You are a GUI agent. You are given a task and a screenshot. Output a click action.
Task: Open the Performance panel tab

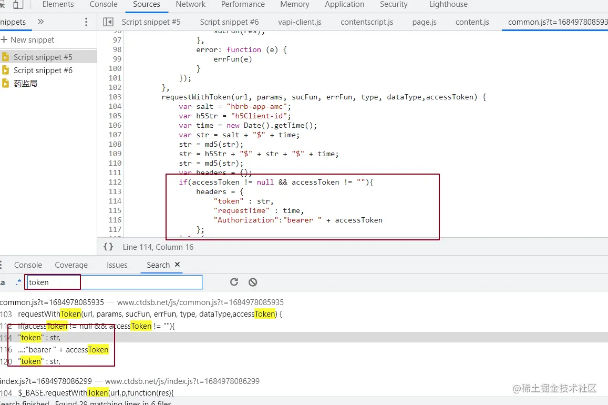click(243, 4)
